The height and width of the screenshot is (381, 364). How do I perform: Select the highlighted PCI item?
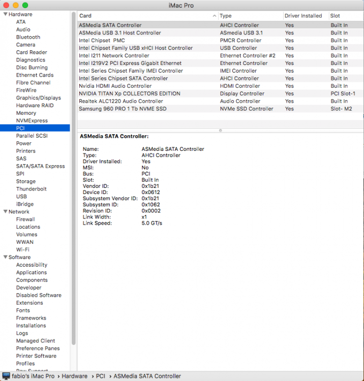coord(35,128)
